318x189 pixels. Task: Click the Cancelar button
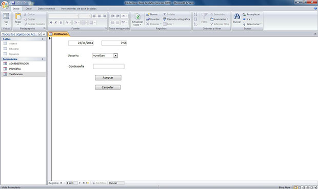point(108,87)
